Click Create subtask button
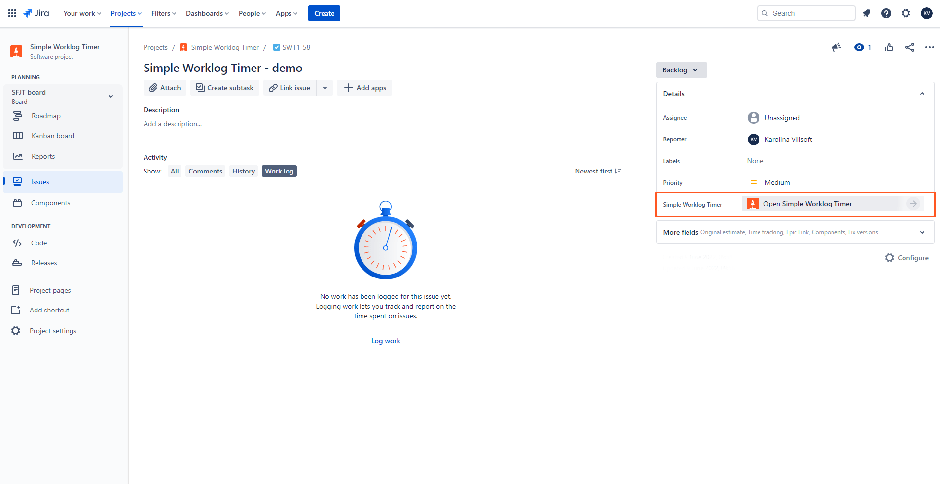 225,88
